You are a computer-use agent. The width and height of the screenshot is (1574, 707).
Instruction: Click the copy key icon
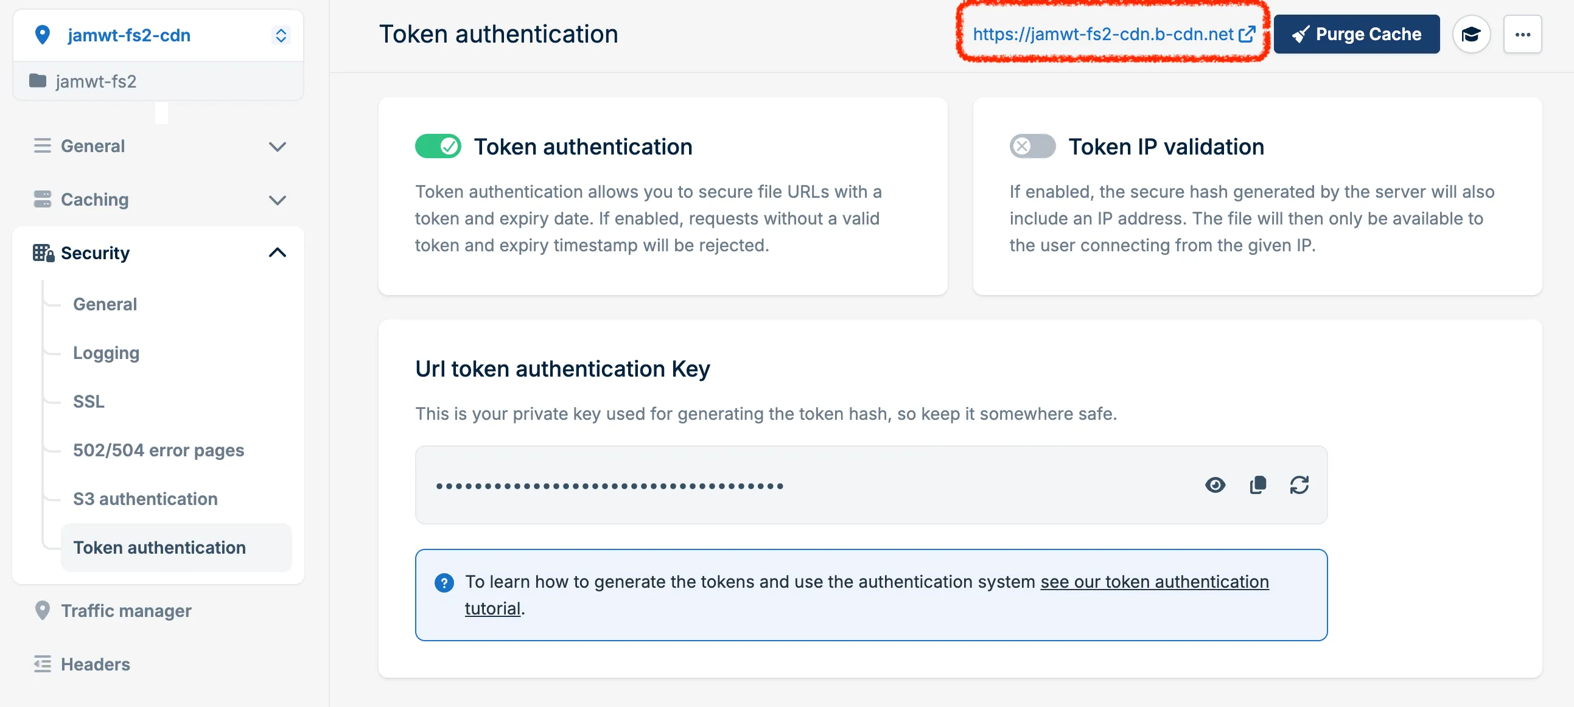pos(1257,485)
